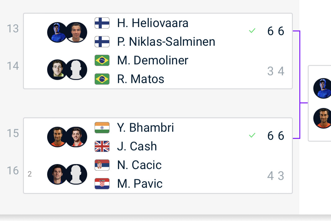Click H. Heliovaara's player avatar
Screen dimensions: 331x221
pos(57,32)
